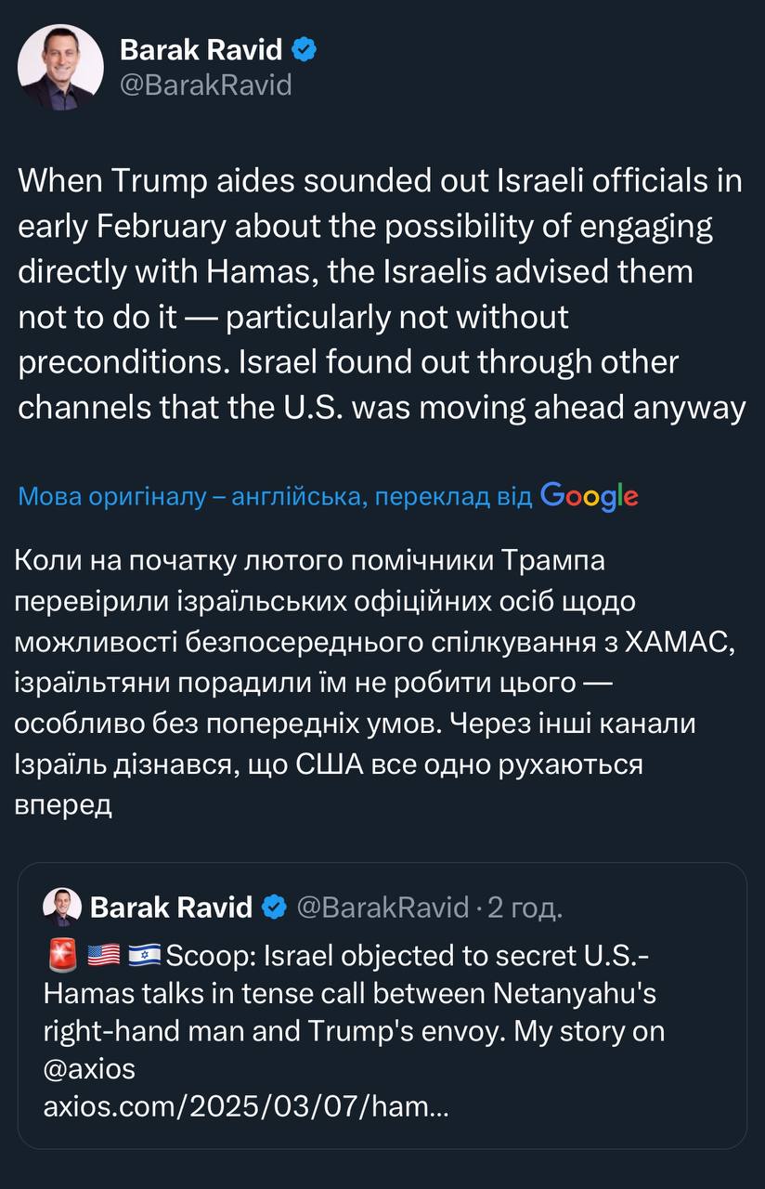Click the verified badge in the quoted tweet
This screenshot has width=765, height=1189.
274,907
